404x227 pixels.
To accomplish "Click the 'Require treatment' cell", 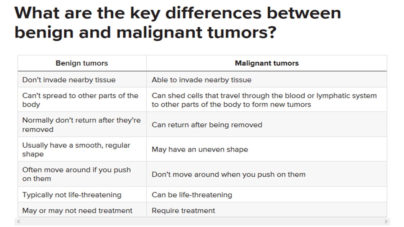I will [x=266, y=210].
